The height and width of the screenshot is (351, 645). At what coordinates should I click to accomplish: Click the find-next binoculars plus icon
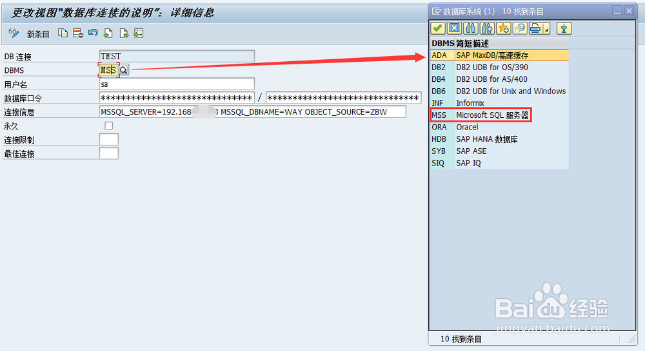pos(487,28)
